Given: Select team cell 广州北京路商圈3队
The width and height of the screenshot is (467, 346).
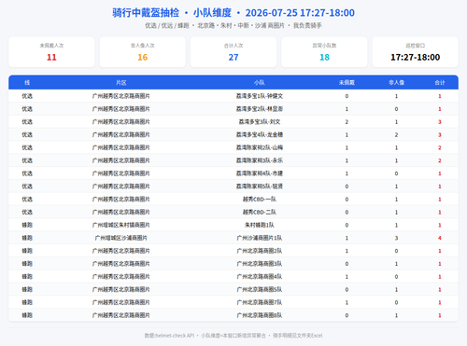Looking at the screenshot, I should [260, 264].
